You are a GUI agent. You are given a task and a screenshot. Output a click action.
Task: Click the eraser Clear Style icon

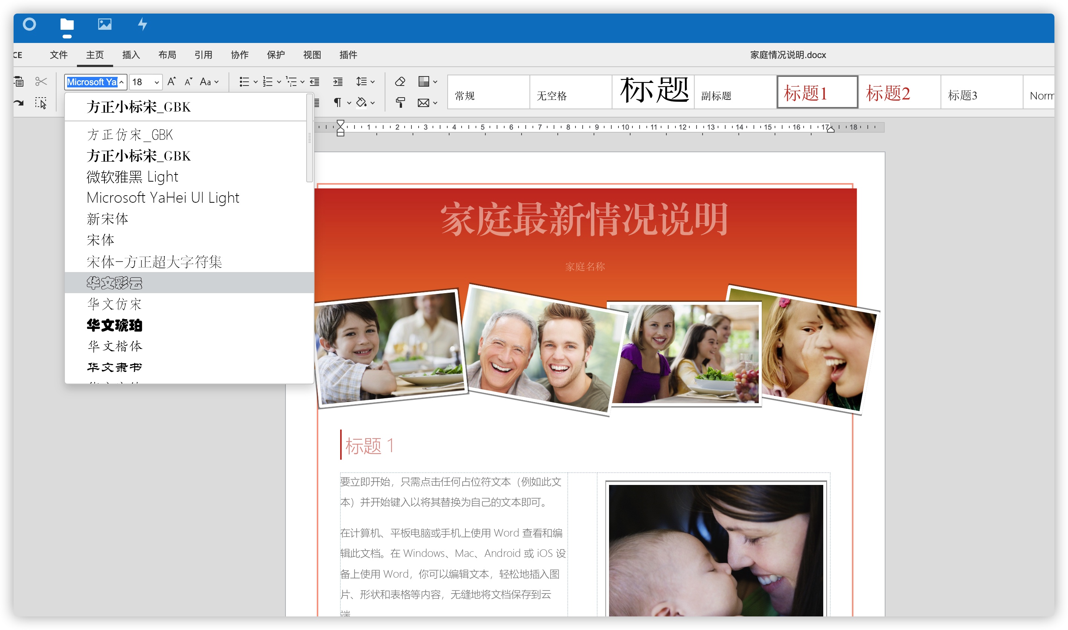point(400,81)
